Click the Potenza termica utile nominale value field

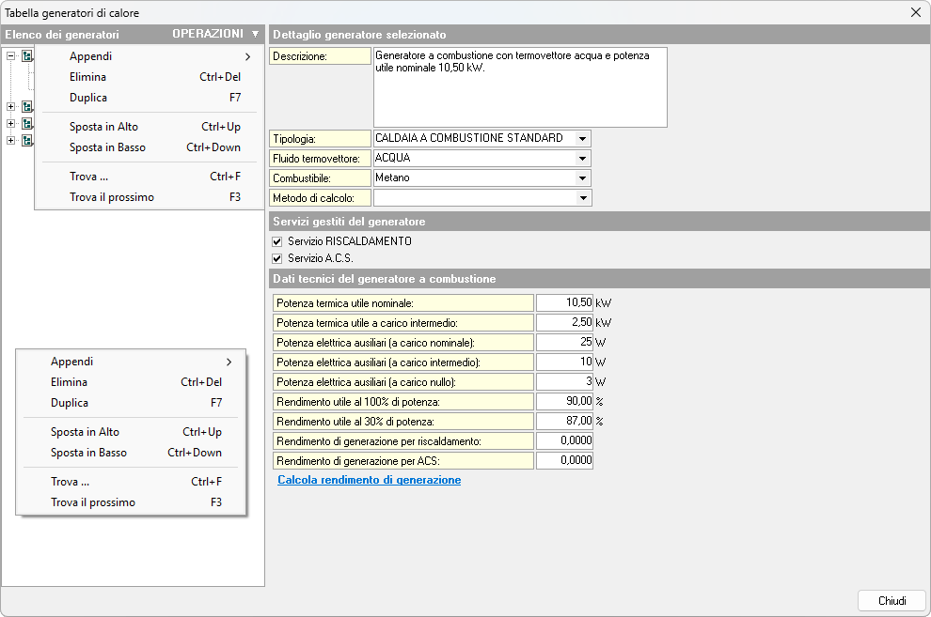click(x=564, y=303)
